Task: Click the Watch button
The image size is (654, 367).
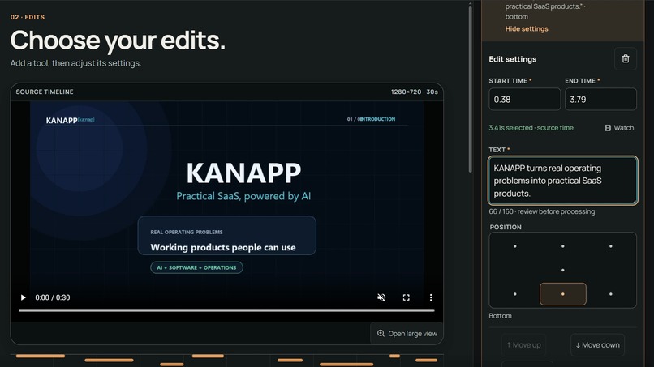Action: pos(619,128)
